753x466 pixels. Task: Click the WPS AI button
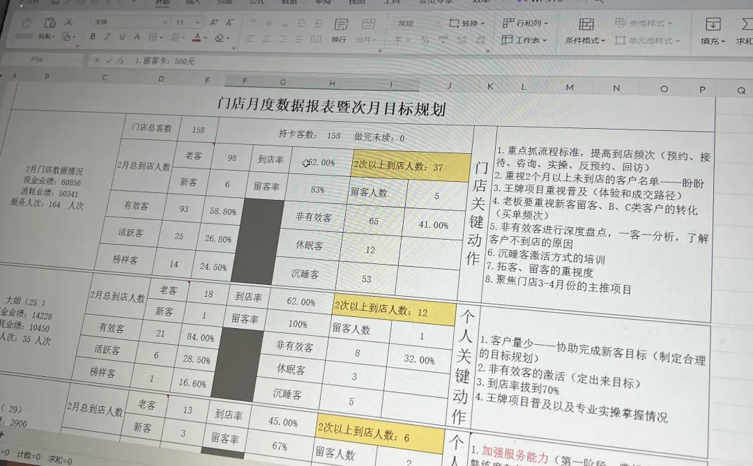540,3
